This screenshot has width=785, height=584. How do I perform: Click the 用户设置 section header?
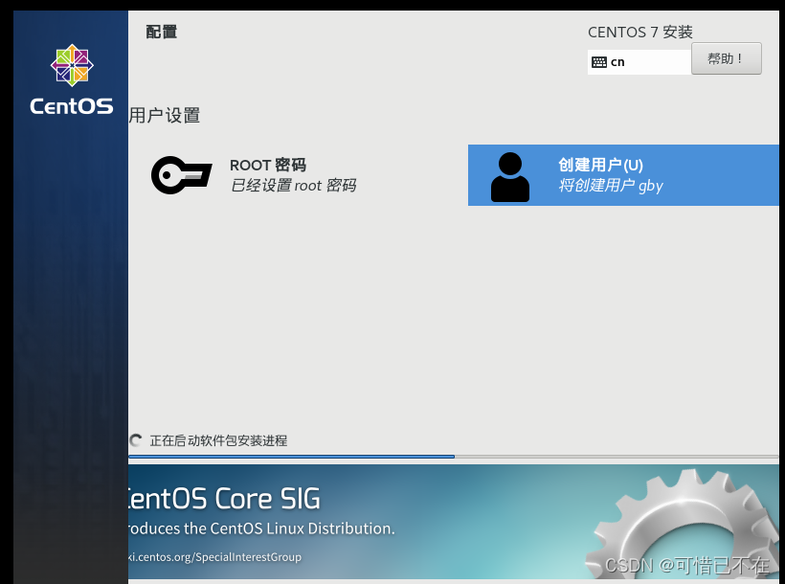[164, 115]
